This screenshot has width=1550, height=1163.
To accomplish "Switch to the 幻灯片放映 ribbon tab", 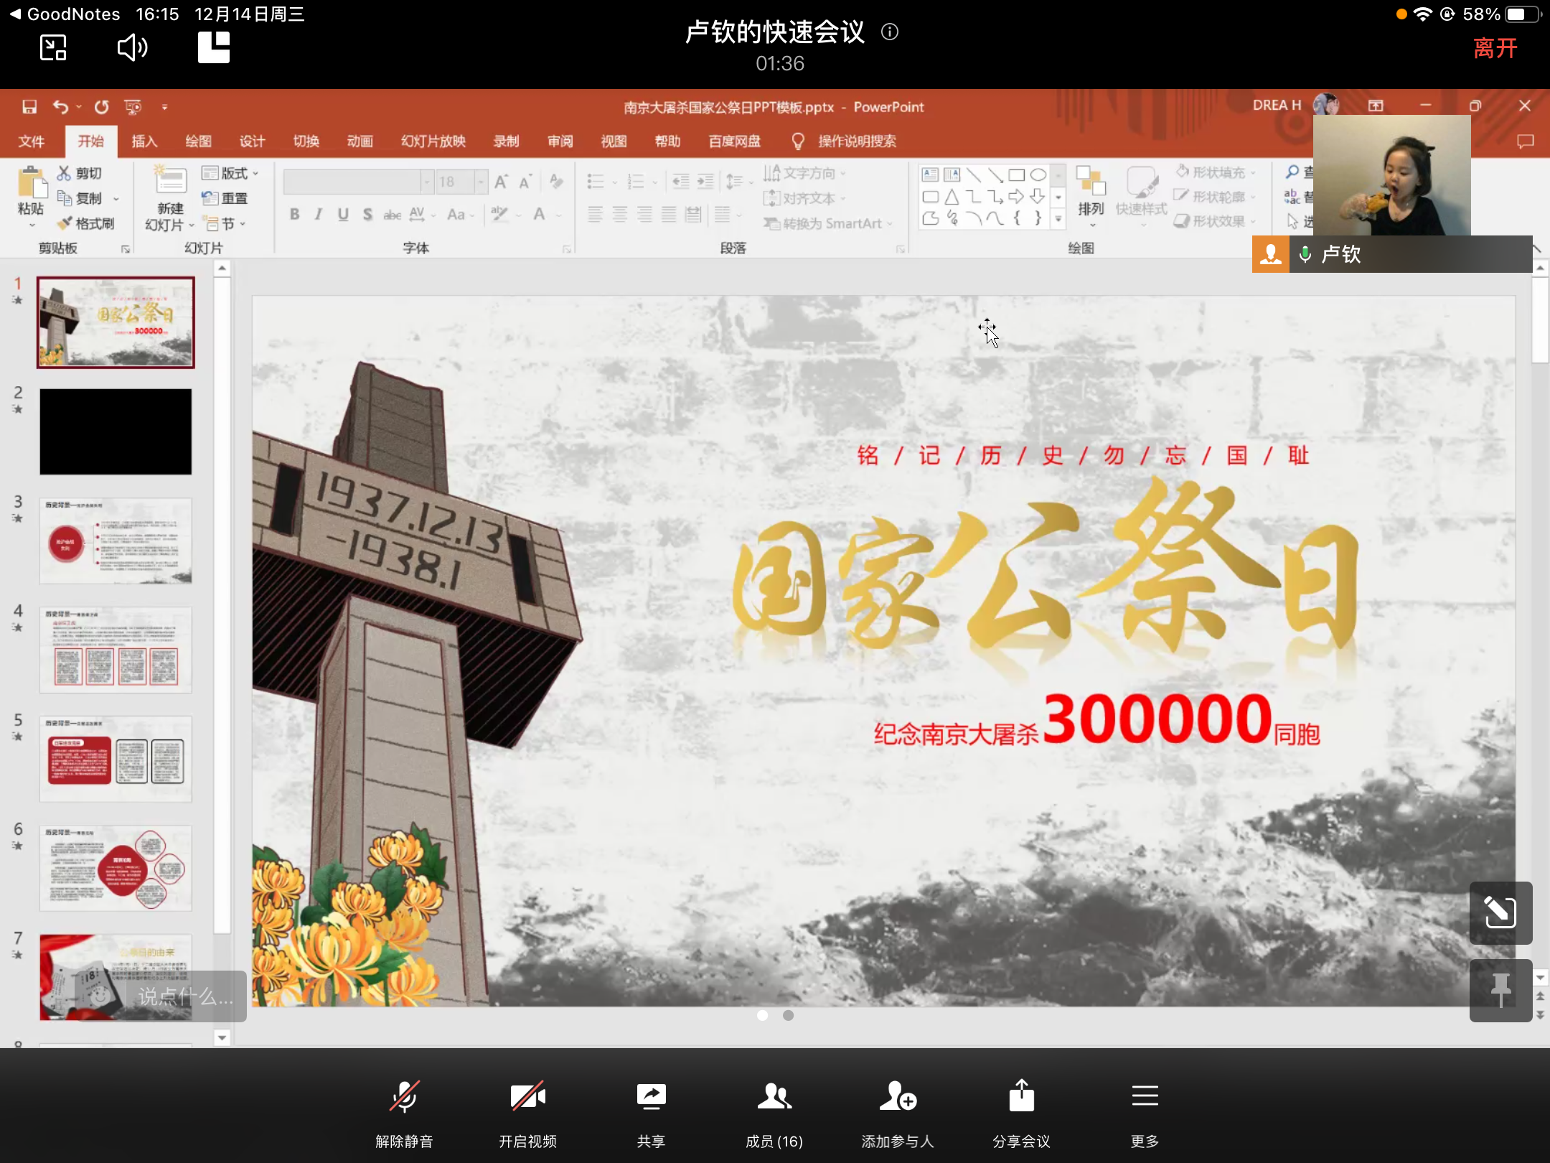I will pyautogui.click(x=433, y=141).
